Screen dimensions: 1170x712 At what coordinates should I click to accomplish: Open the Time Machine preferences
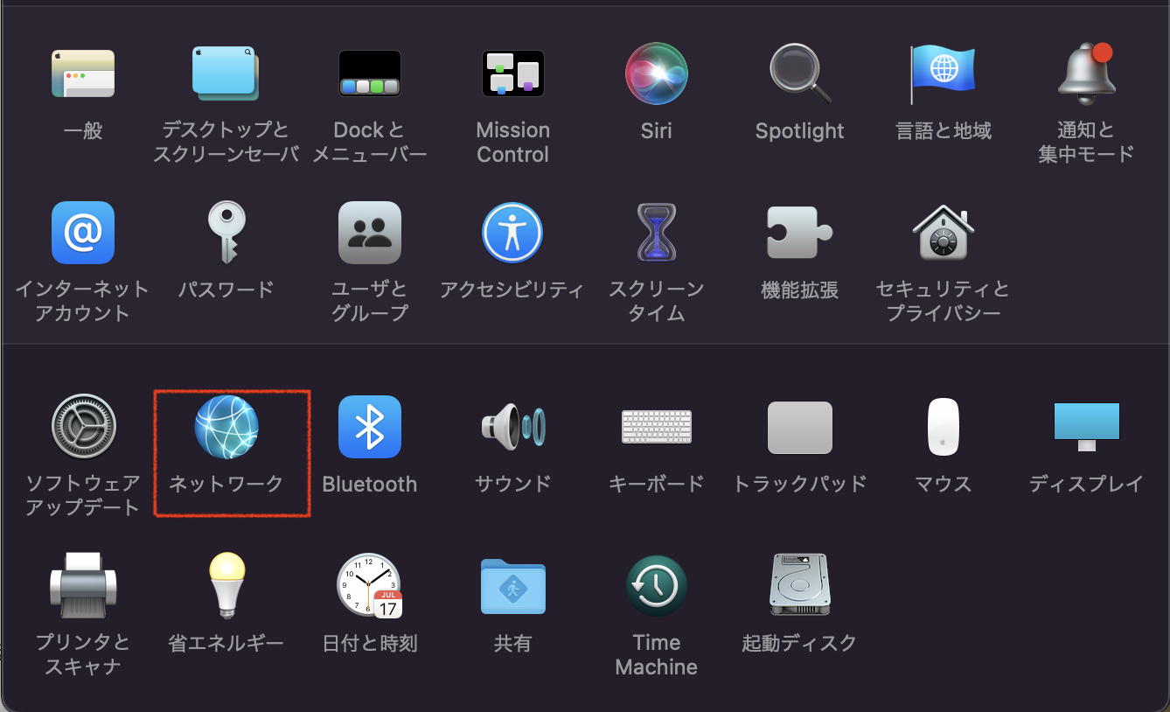coord(657,585)
